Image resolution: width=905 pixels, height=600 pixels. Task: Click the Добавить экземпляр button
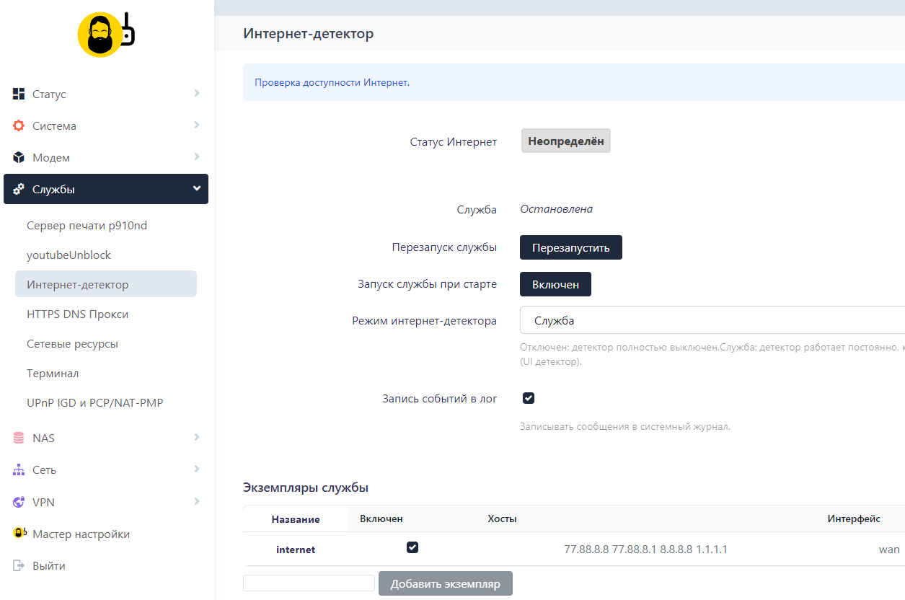(x=446, y=583)
